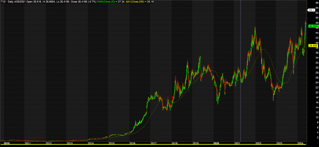This screenshot has width=319, height=147.
Task: Select the 2016 label on time axis
Action: coord(132,143)
